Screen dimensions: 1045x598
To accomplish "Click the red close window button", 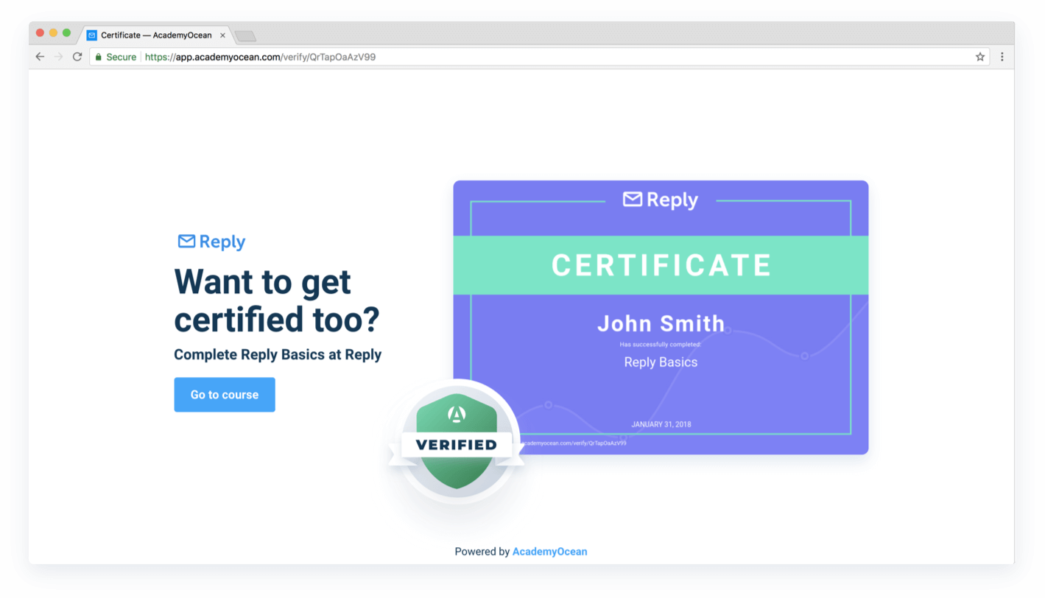I will pyautogui.click(x=40, y=33).
